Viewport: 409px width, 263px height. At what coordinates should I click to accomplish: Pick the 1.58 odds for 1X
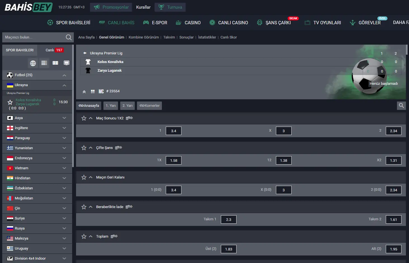point(174,160)
